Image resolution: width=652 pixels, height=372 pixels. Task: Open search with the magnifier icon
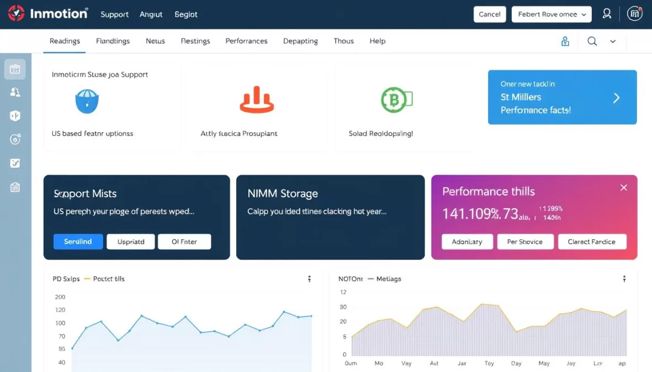click(592, 41)
